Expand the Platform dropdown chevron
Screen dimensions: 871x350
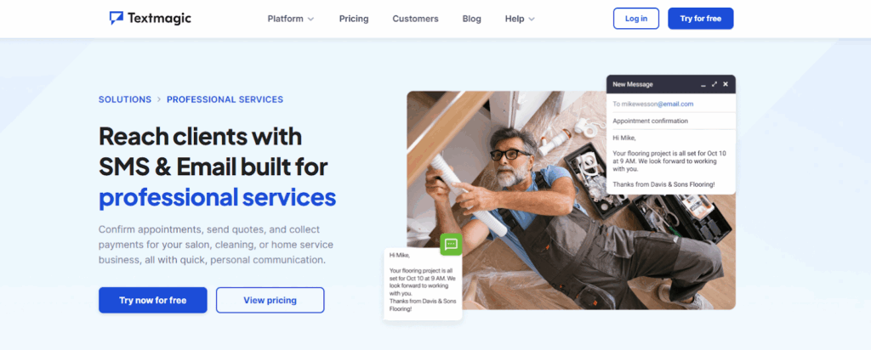pyautogui.click(x=310, y=19)
